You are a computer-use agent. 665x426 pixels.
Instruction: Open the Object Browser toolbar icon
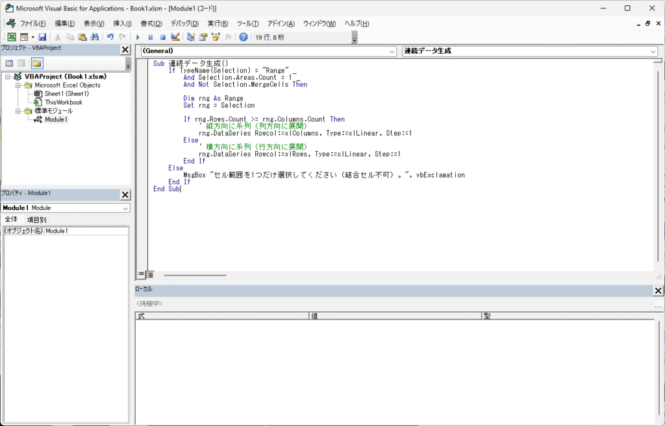(215, 38)
